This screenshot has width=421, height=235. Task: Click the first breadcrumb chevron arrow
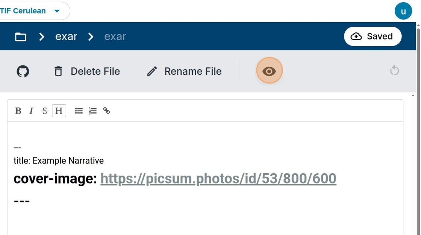click(41, 36)
